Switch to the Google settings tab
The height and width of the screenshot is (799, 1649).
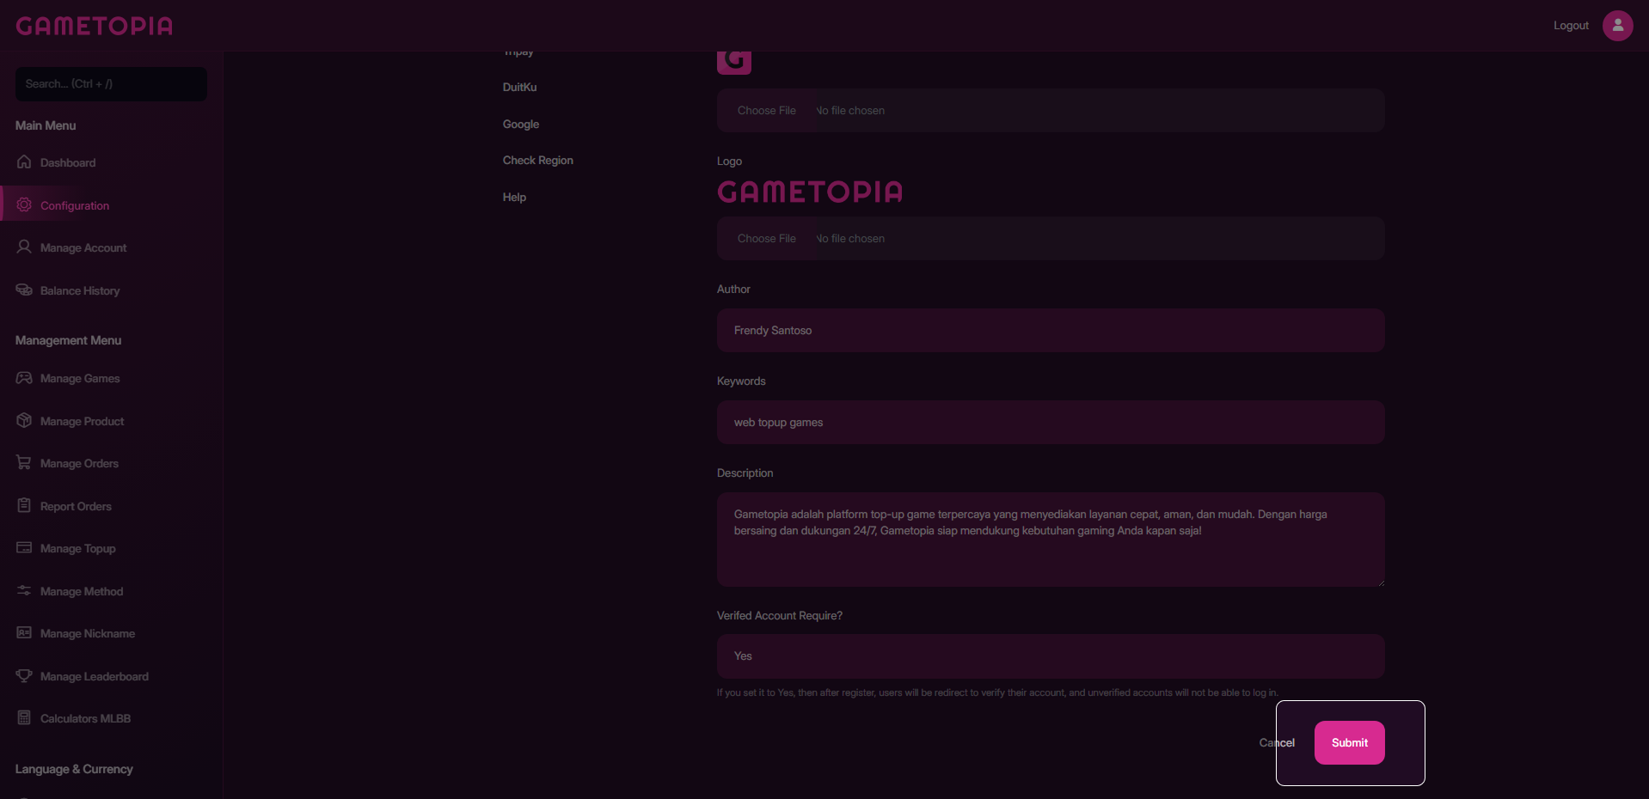[521, 124]
